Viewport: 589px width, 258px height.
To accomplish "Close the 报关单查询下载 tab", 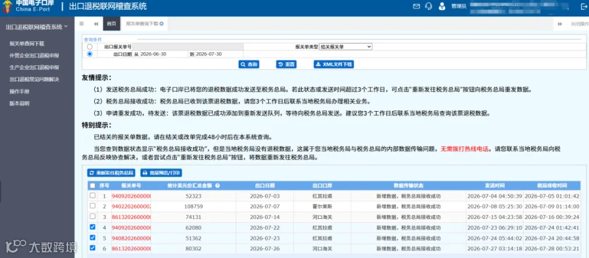I will click(x=162, y=24).
